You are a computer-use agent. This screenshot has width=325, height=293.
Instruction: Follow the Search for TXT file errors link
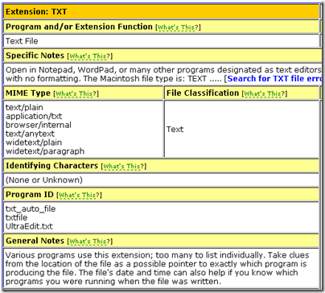pos(274,79)
